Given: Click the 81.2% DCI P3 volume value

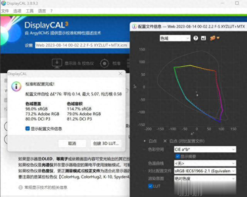Looking at the screenshot, I should pos(79,119).
